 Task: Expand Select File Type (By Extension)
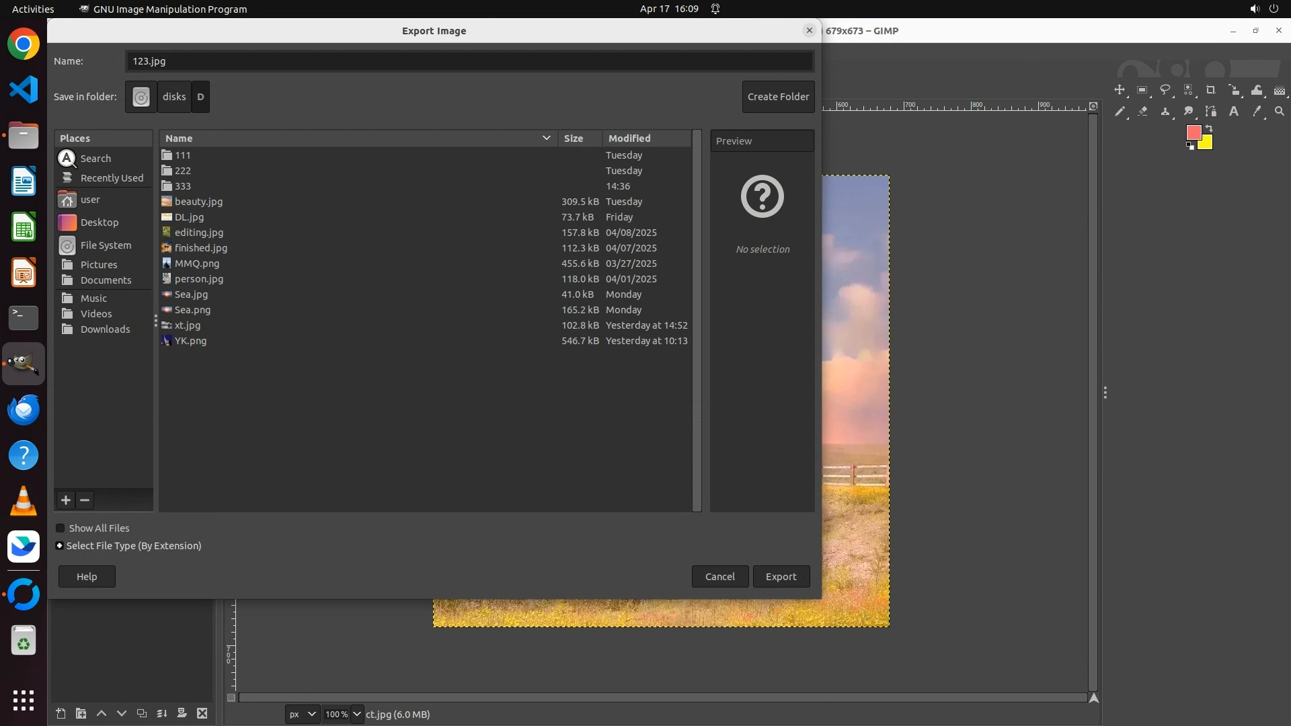[60, 546]
